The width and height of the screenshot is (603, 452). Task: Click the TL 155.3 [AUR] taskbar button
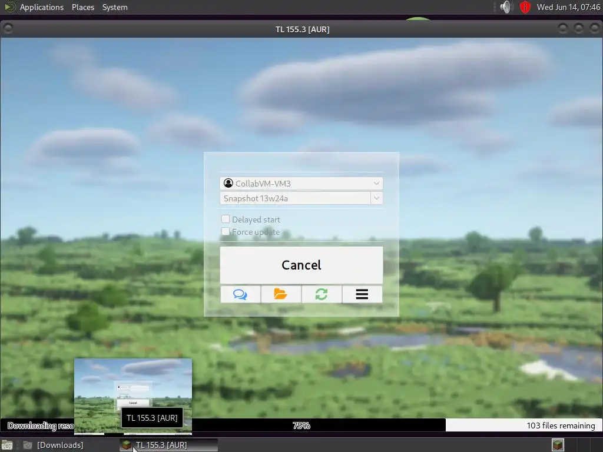point(168,445)
